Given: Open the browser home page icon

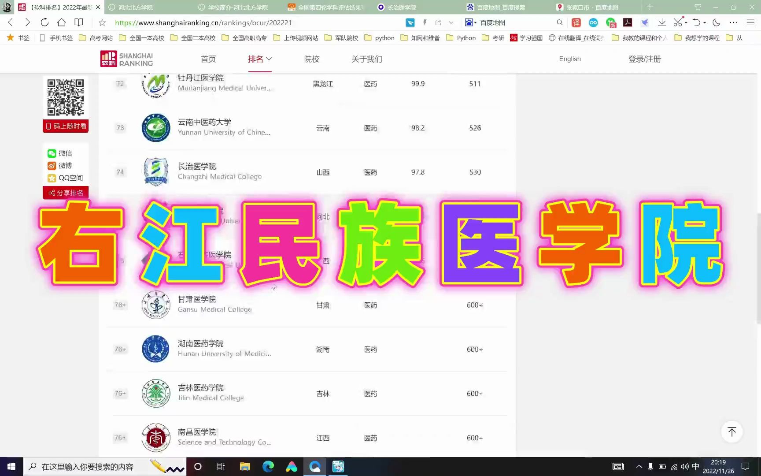Looking at the screenshot, I should coord(62,22).
